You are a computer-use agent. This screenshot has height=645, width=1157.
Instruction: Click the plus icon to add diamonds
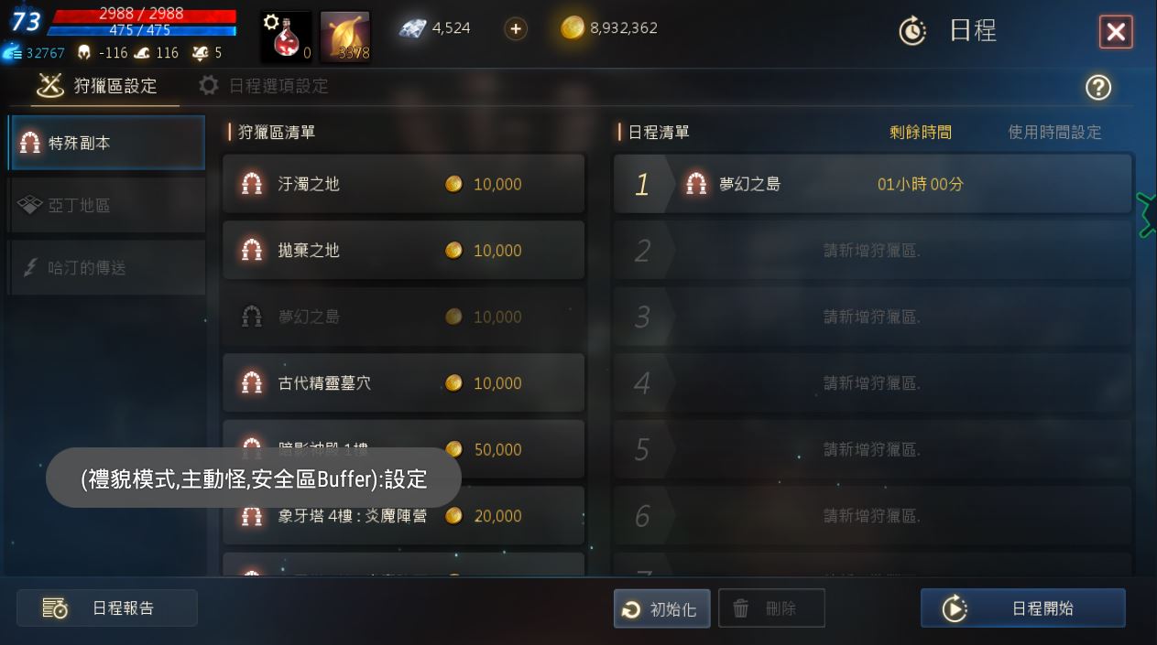(x=516, y=28)
